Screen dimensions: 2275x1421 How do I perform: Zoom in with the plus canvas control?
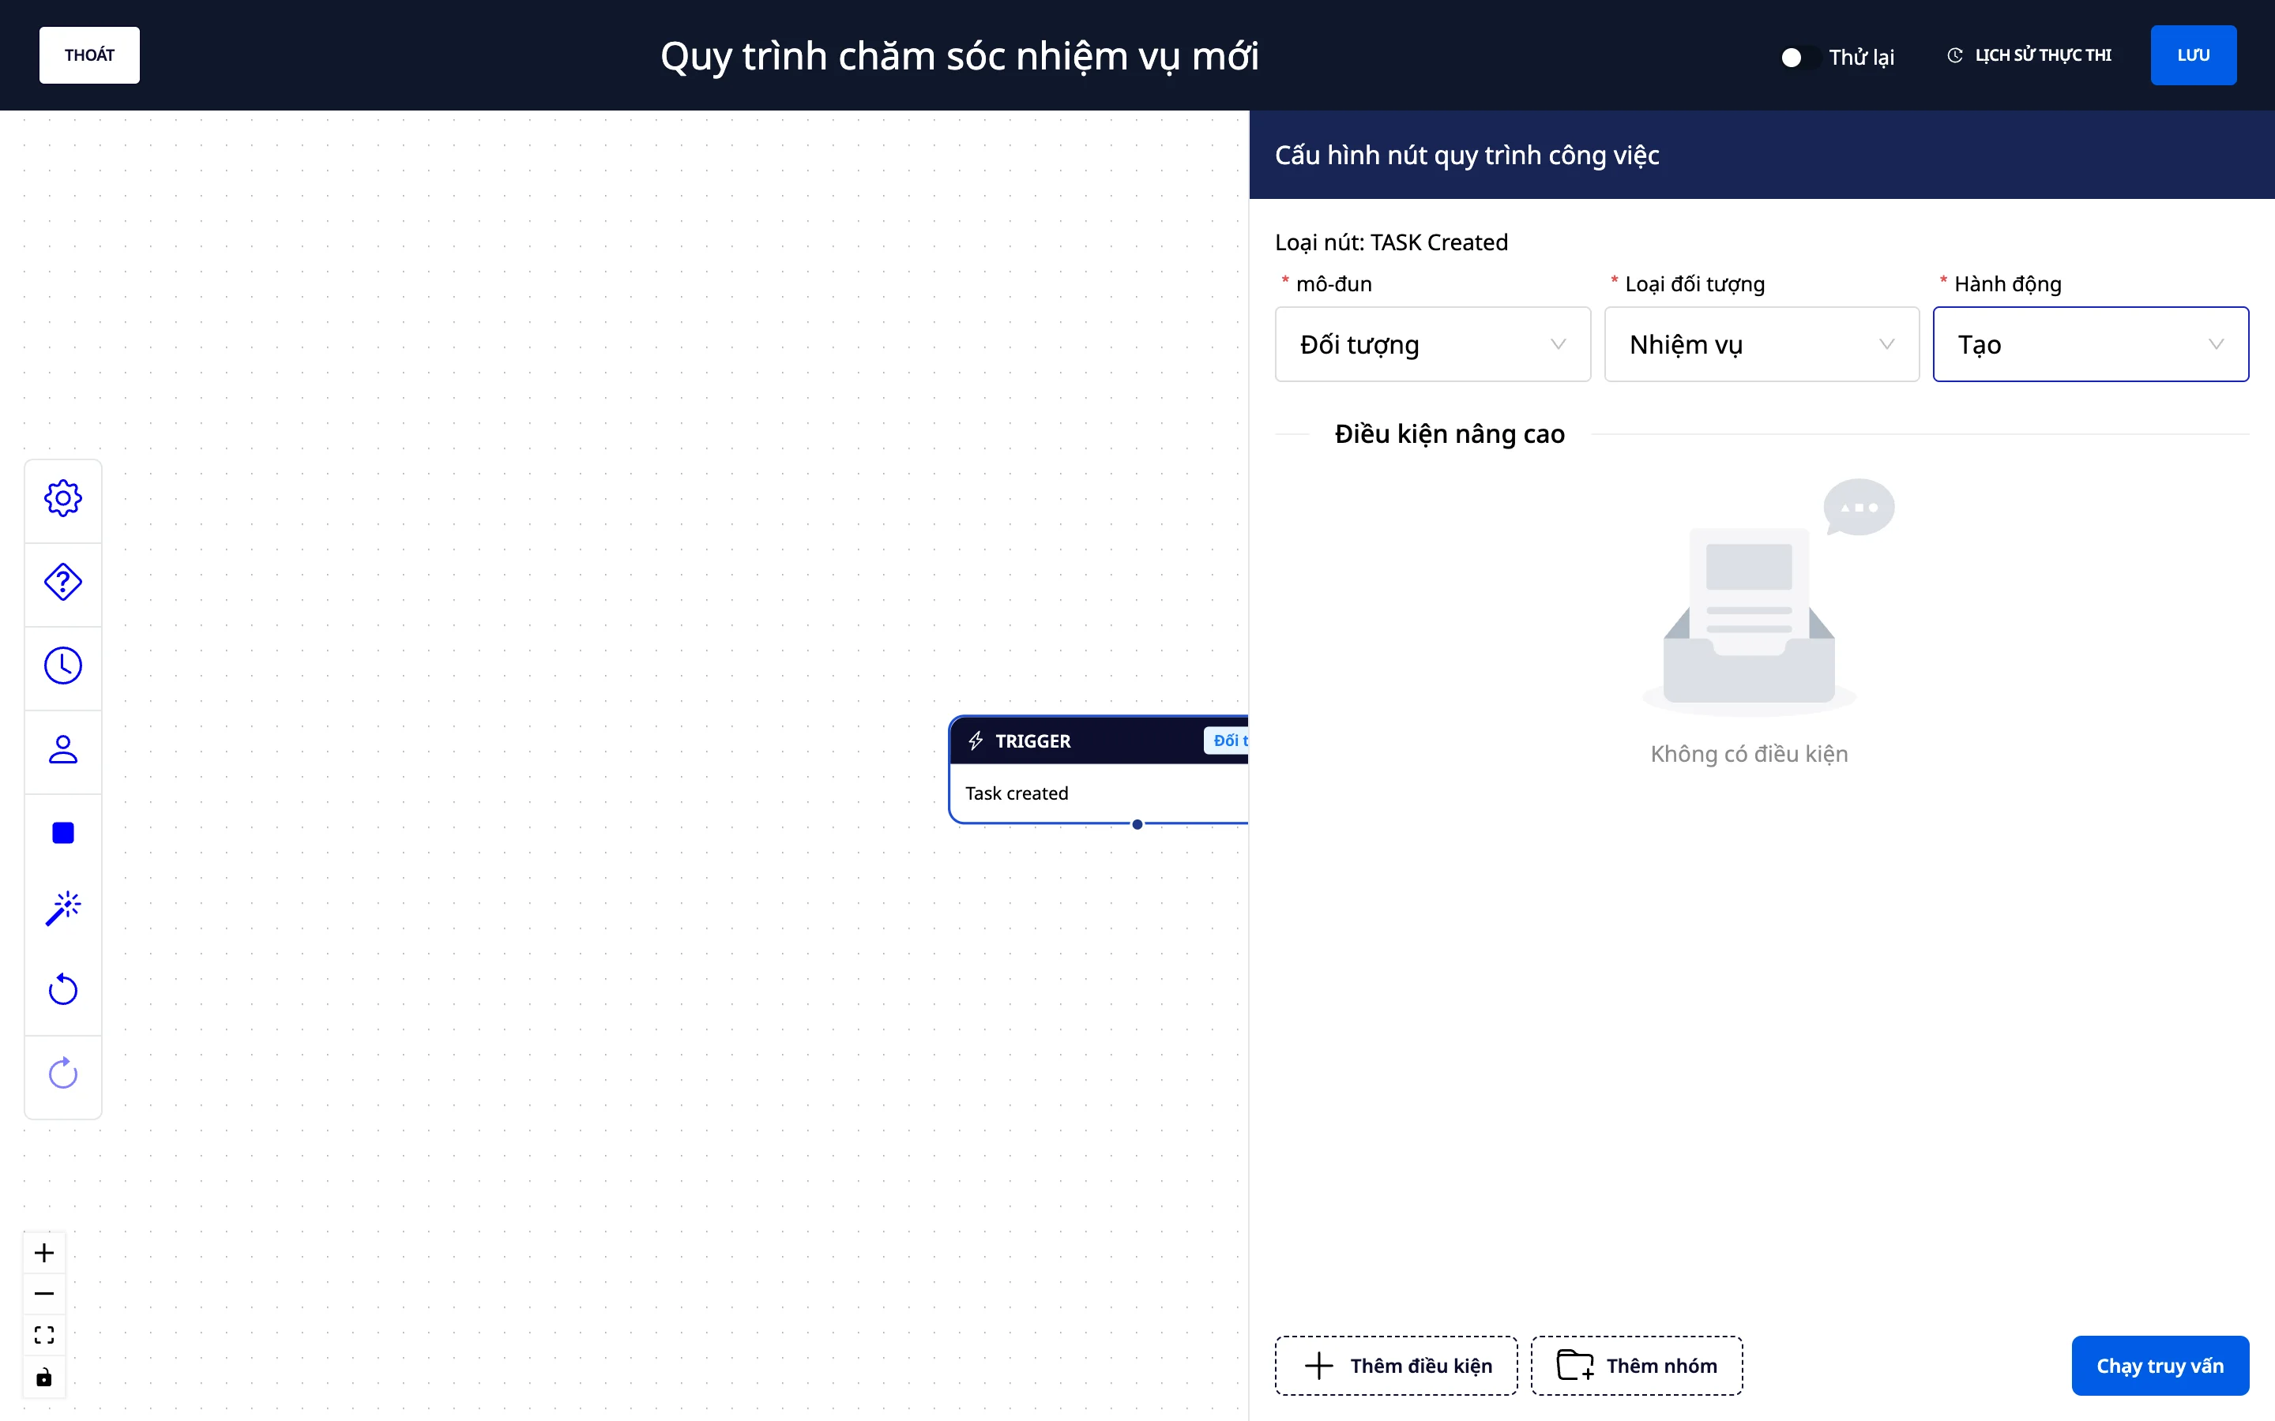pos(44,1253)
